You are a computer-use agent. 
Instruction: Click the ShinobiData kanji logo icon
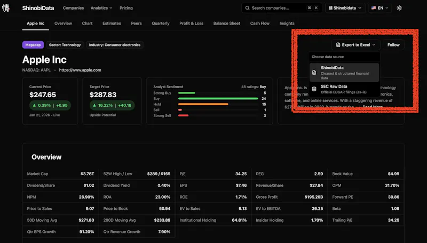(6, 8)
